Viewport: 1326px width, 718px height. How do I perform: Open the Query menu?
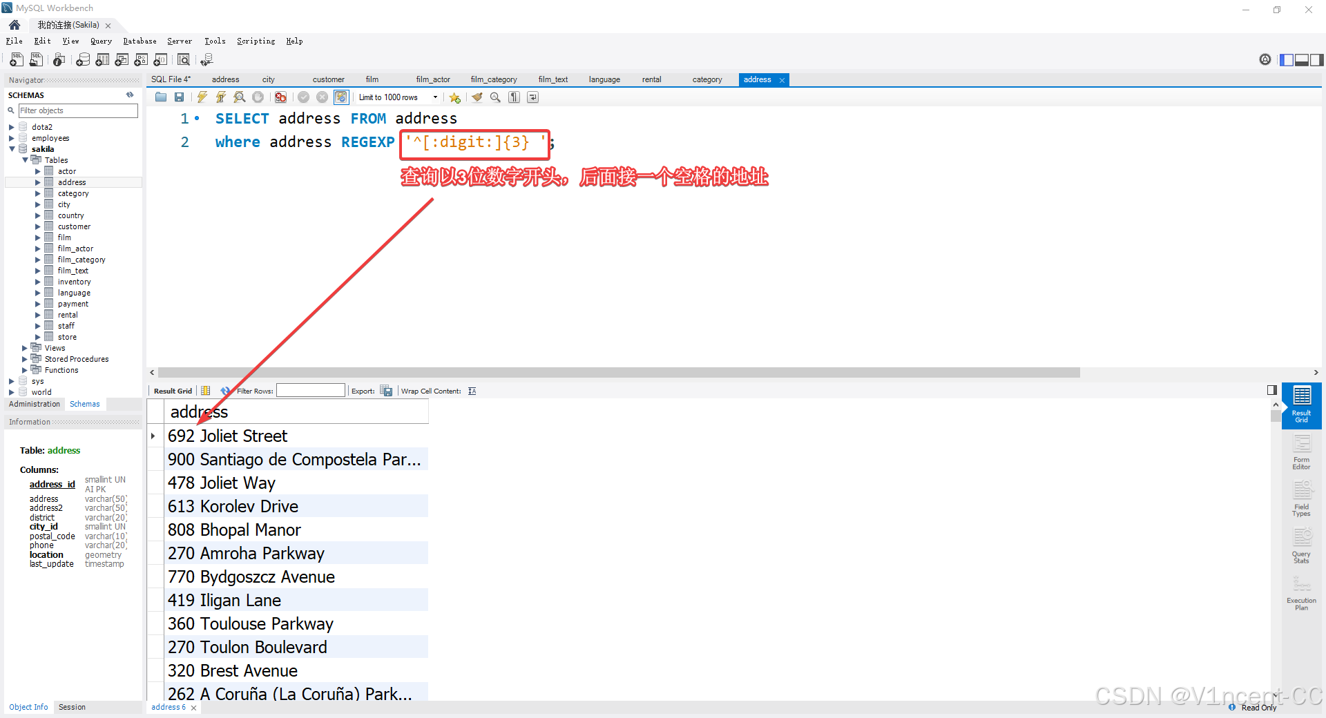coord(101,41)
